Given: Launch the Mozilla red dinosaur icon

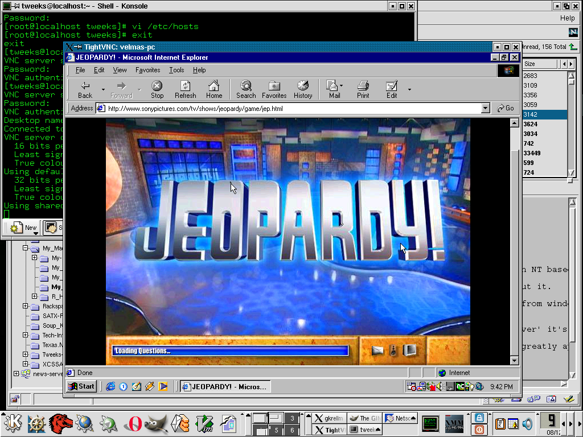Looking at the screenshot, I should pyautogui.click(x=60, y=423).
